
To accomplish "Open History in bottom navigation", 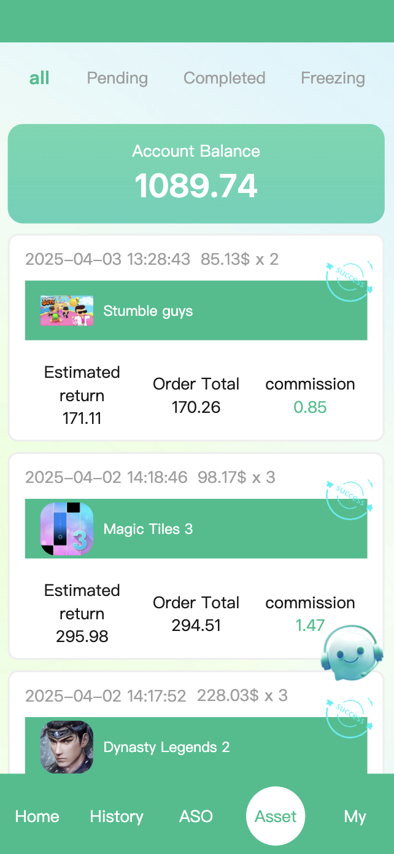I will click(117, 817).
